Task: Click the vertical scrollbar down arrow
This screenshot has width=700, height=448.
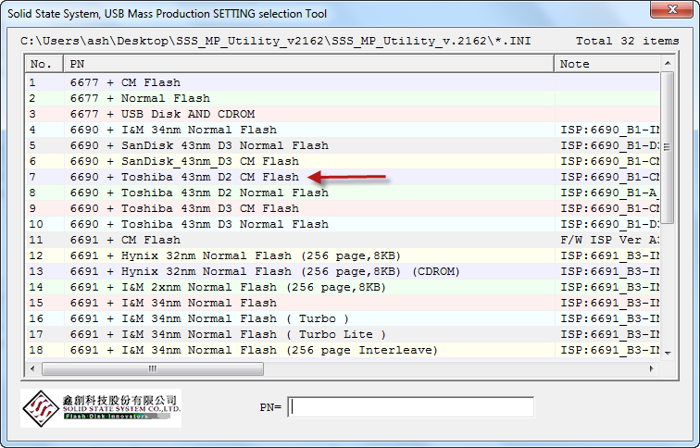Action: coord(668,353)
